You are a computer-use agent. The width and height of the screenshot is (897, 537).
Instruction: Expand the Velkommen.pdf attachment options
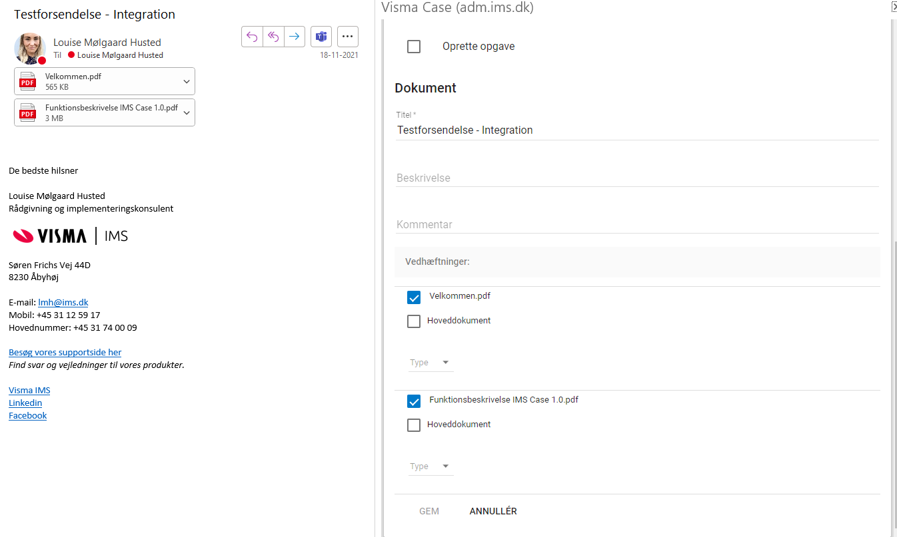[x=187, y=81]
